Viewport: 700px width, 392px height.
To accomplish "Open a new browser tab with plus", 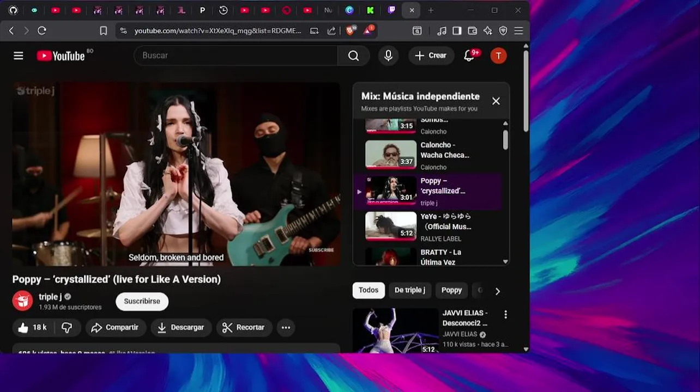I will click(431, 10).
